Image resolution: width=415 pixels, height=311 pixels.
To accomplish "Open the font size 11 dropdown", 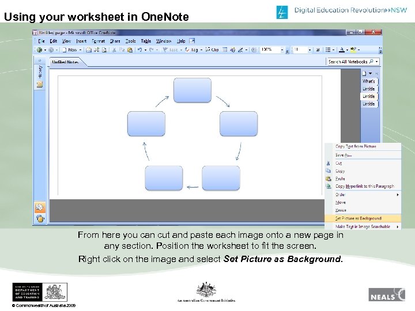I will coord(310,50).
